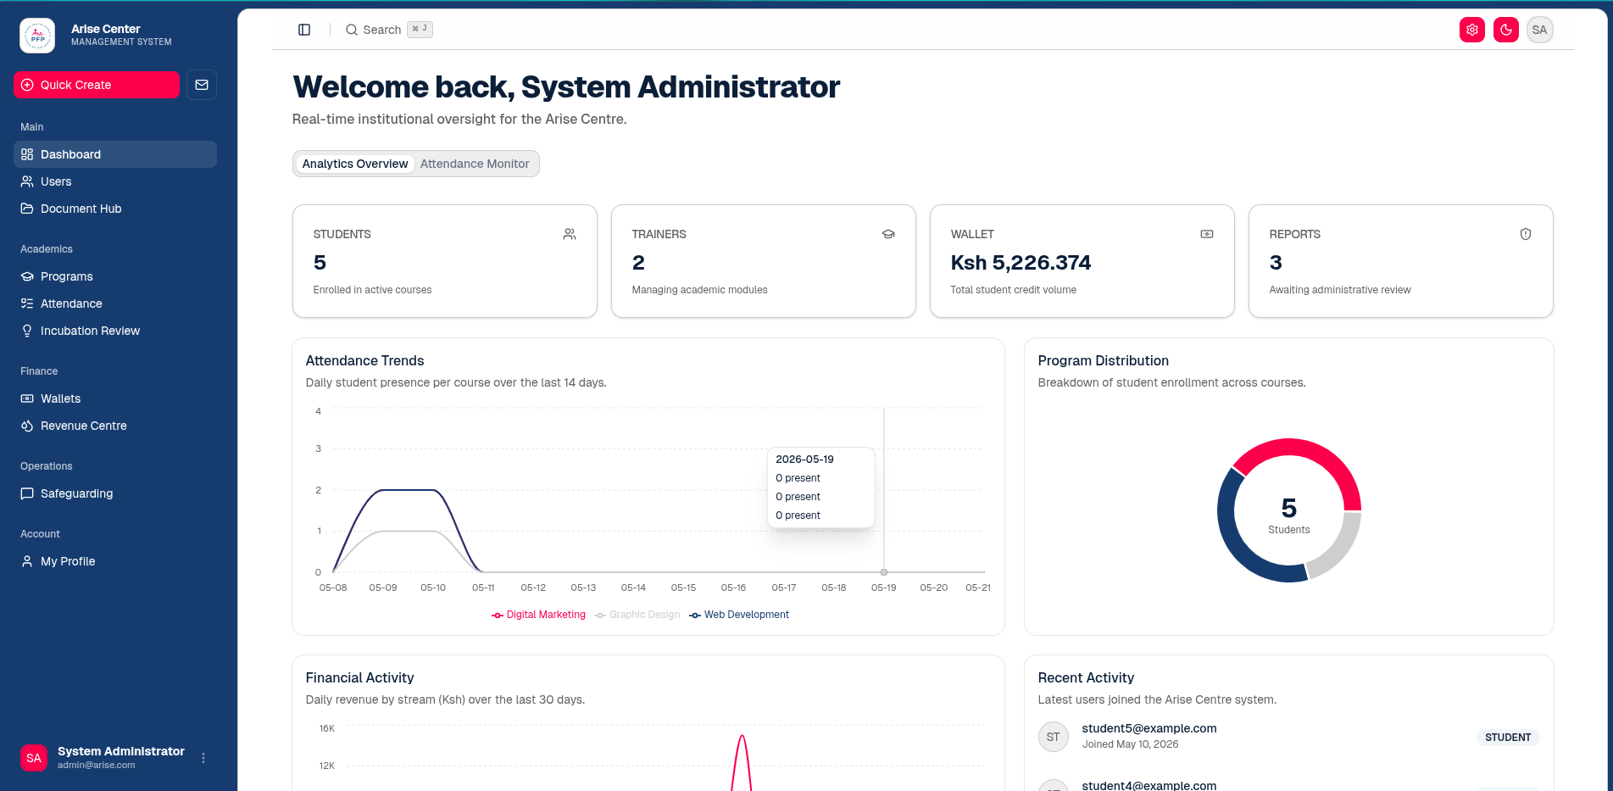
Task: Toggle dark mode with moon icon
Action: click(1506, 30)
